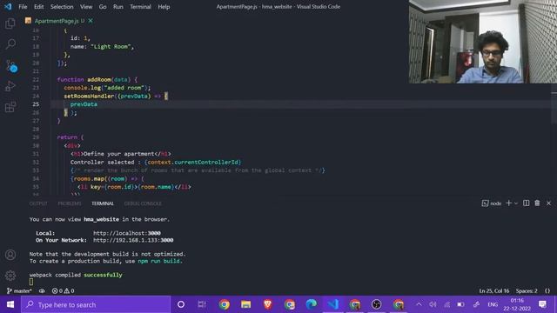
Task: Open the Windows Start button
Action: pos(10,304)
